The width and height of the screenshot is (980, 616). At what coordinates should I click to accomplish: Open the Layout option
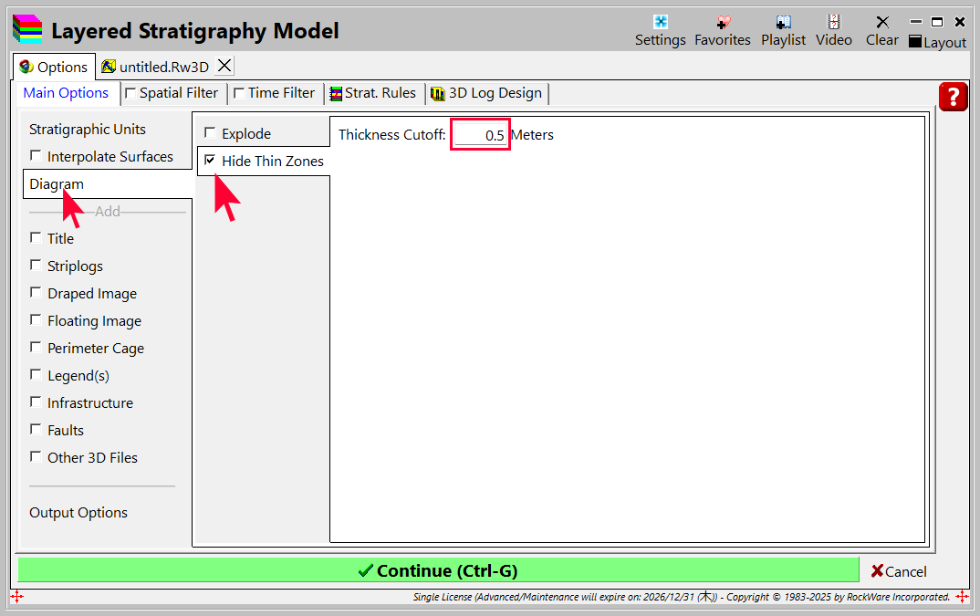coord(937,42)
